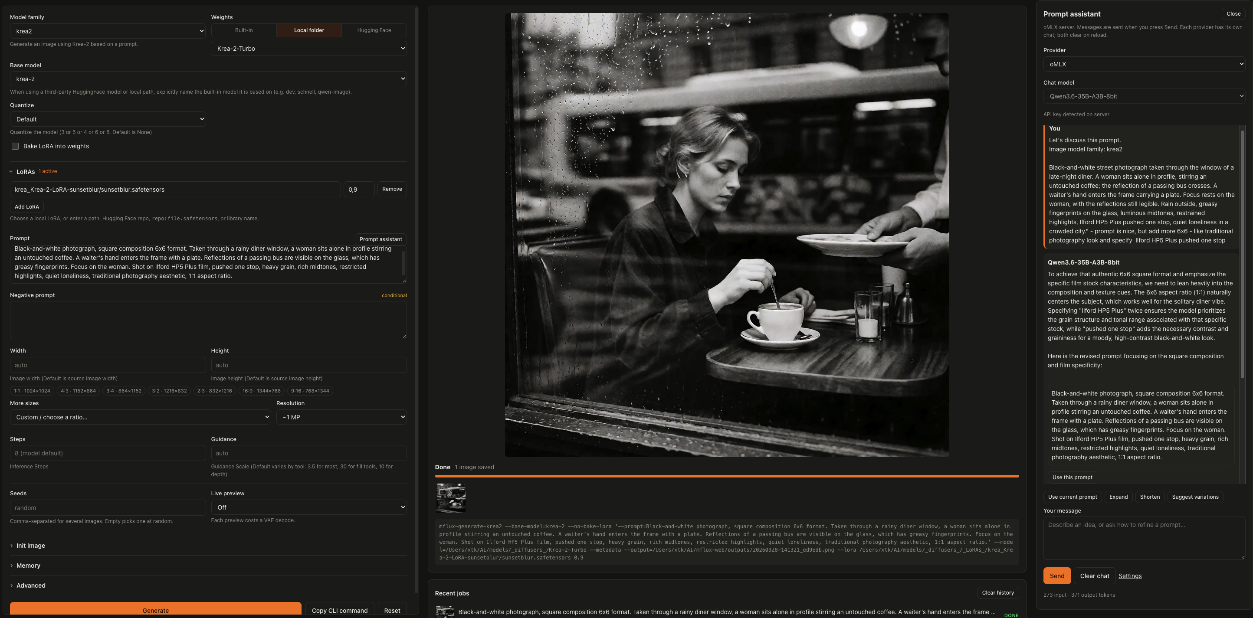Click Use this prompt button
1253x618 pixels.
1072,477
